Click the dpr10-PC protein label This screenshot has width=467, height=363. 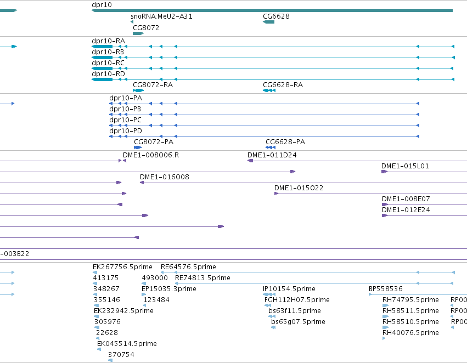(125, 120)
